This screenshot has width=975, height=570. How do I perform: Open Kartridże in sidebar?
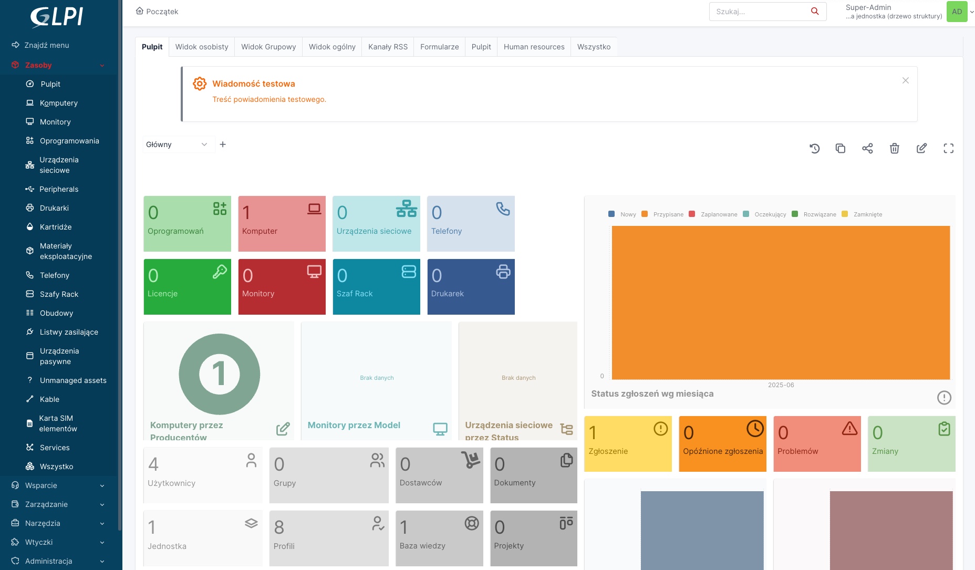coord(56,227)
